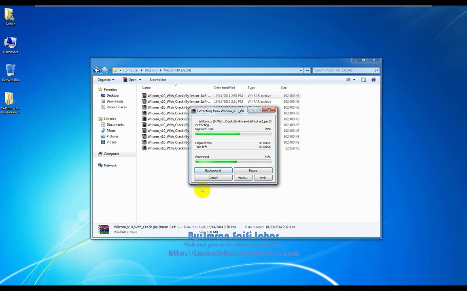Select the Wilcom_v1 folder on desktop
Screen dimensions: 467x291
click(x=11, y=103)
